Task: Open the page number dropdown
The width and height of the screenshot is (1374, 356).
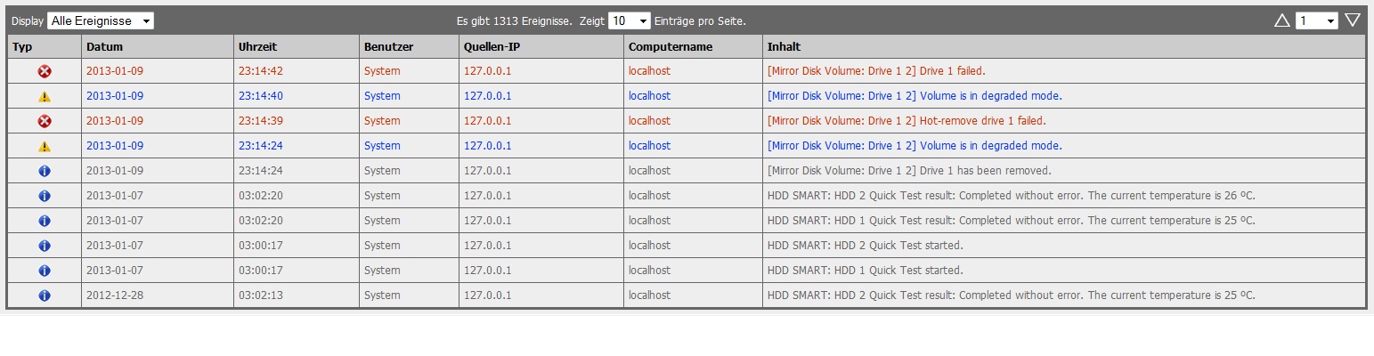Action: pyautogui.click(x=1316, y=20)
